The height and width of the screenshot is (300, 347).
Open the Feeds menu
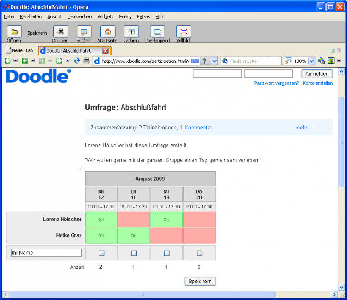click(125, 17)
